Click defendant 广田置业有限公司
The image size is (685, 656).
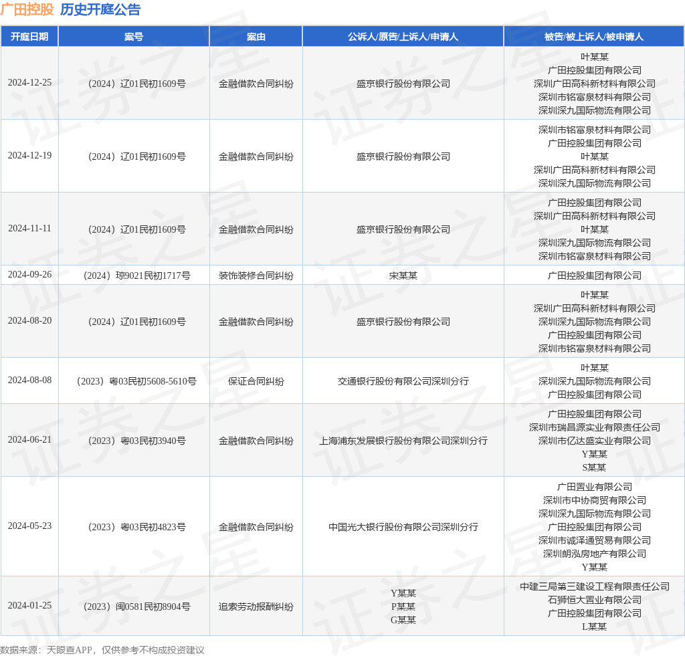click(x=595, y=487)
